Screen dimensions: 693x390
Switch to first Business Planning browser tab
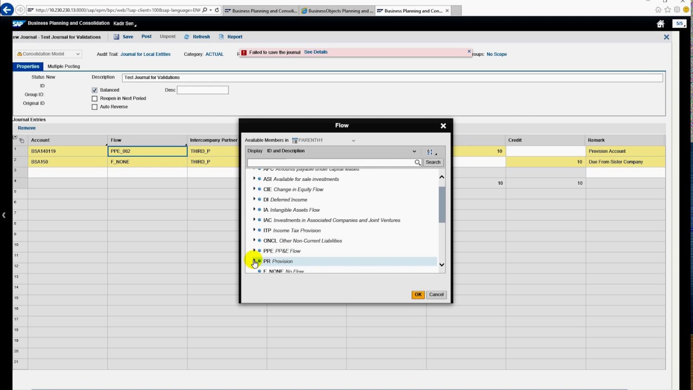pos(260,11)
